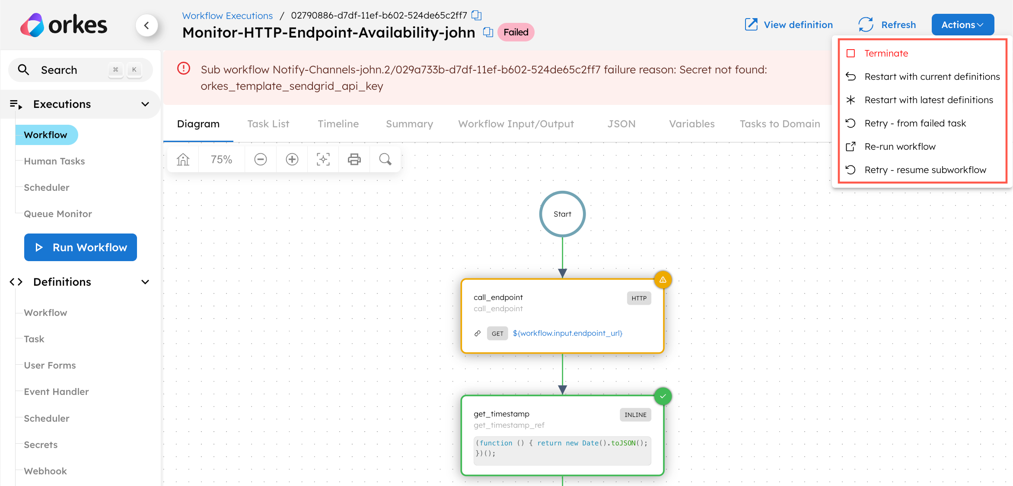Copy the workflow name Monitor-HTTP-Endpoint-Availability-john
This screenshot has height=486, width=1013.
pyautogui.click(x=488, y=32)
